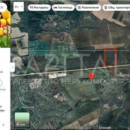Click the layers icon beside Слои

[x=18, y=124]
